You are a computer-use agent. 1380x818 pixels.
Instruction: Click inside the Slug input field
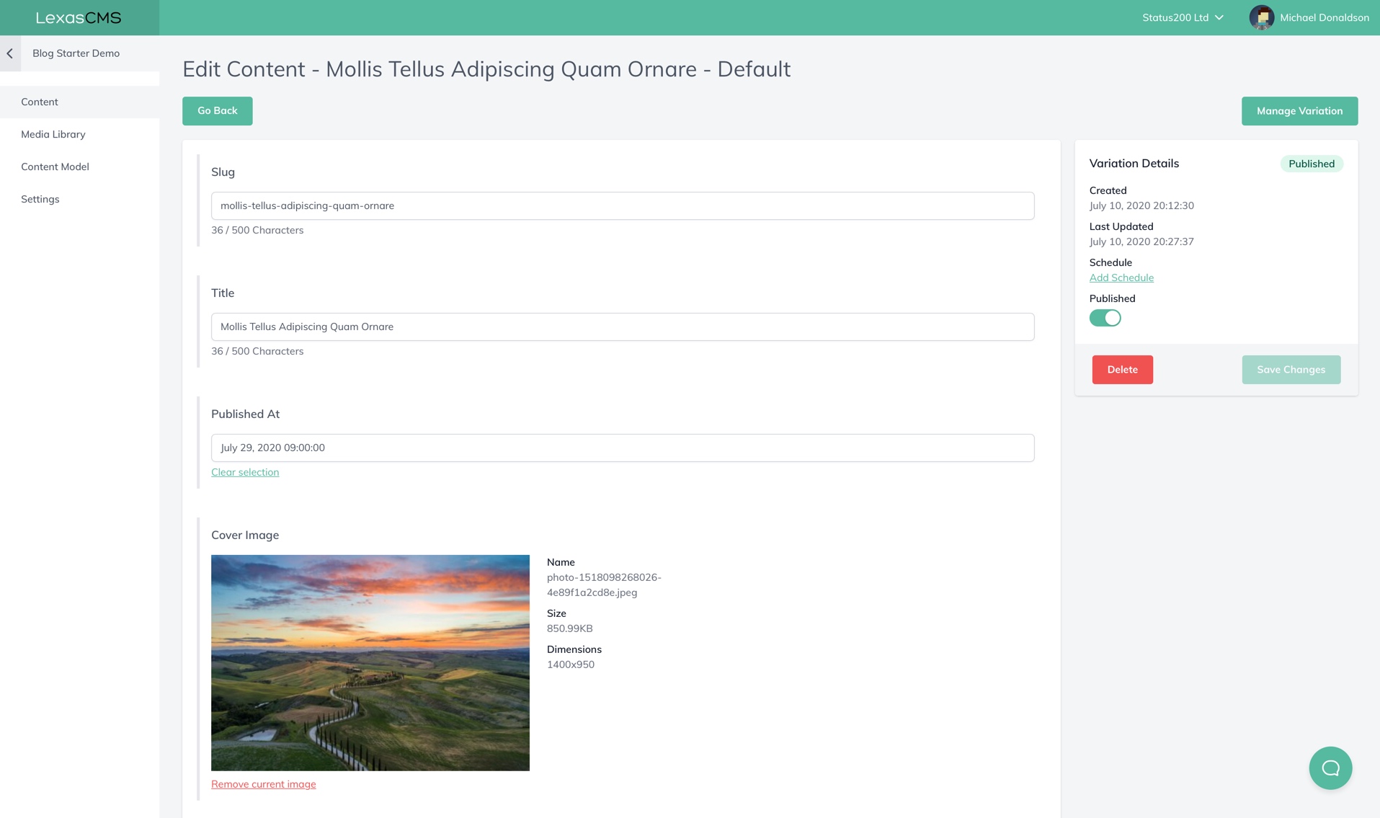[x=622, y=205]
